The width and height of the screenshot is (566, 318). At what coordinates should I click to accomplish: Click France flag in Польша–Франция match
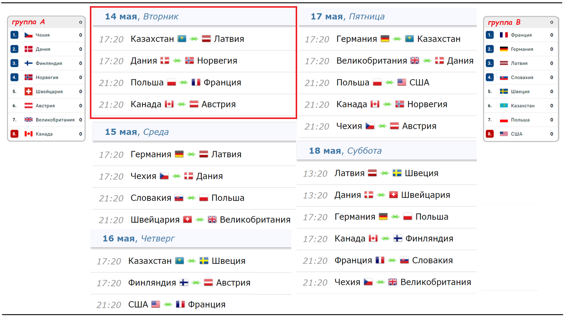click(x=196, y=82)
